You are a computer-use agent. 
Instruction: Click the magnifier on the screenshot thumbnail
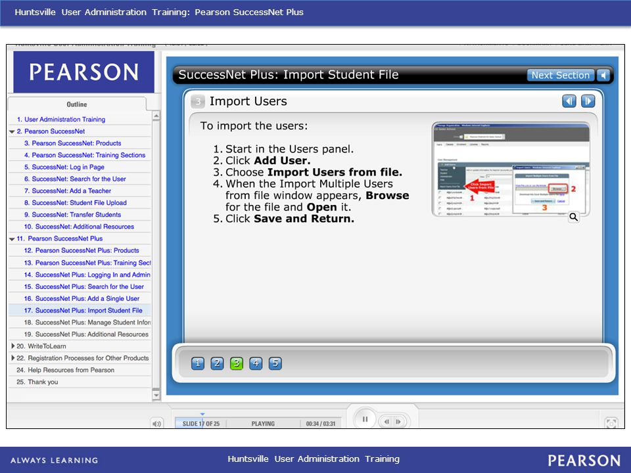[573, 217]
